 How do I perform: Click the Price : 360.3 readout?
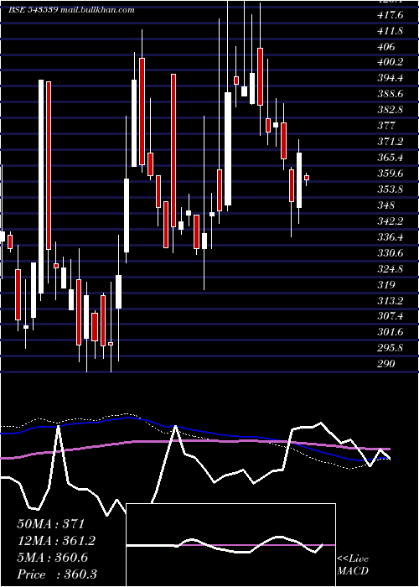click(57, 574)
